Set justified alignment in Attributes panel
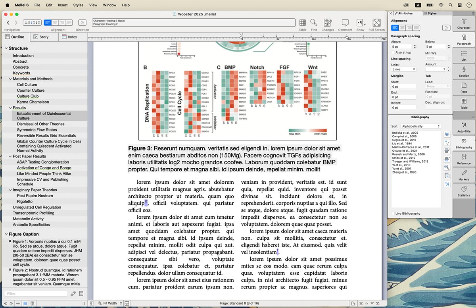 [x=416, y=28]
